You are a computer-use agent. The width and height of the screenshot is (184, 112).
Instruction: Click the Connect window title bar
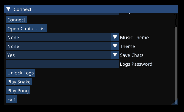coord(92,9)
